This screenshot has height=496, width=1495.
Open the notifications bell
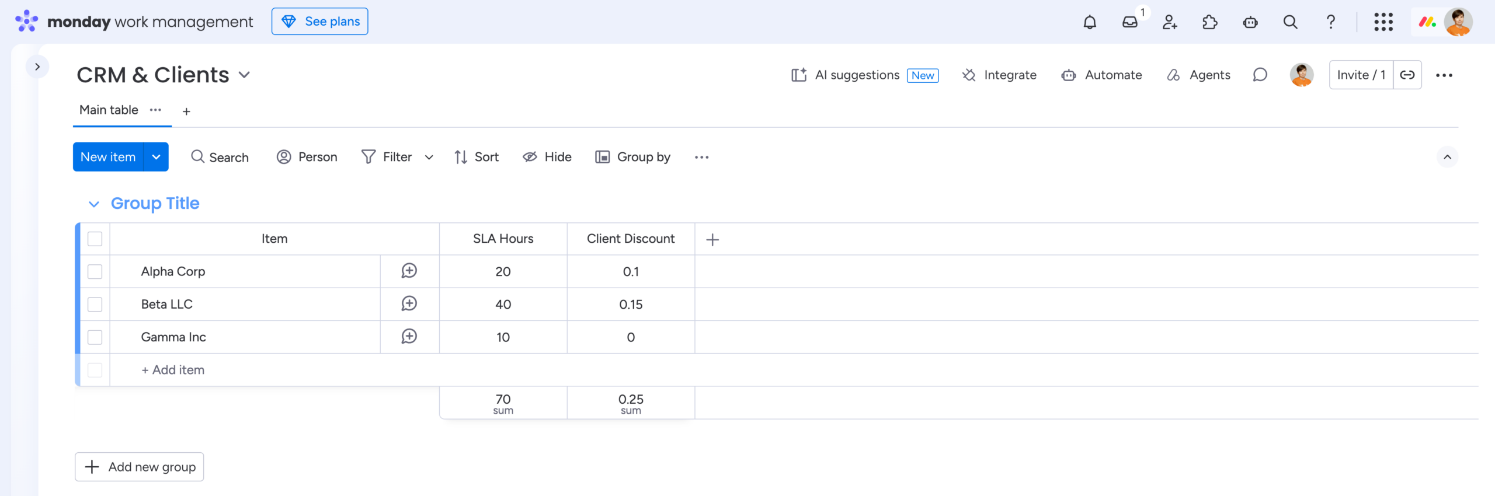[x=1090, y=22]
